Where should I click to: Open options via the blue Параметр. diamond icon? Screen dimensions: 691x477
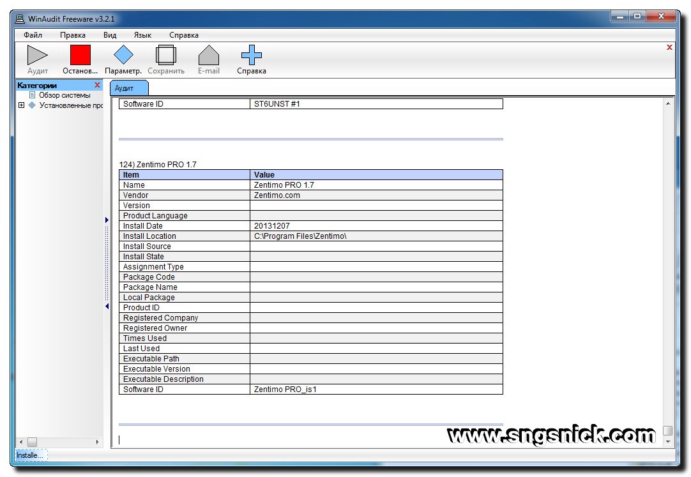pos(123,55)
